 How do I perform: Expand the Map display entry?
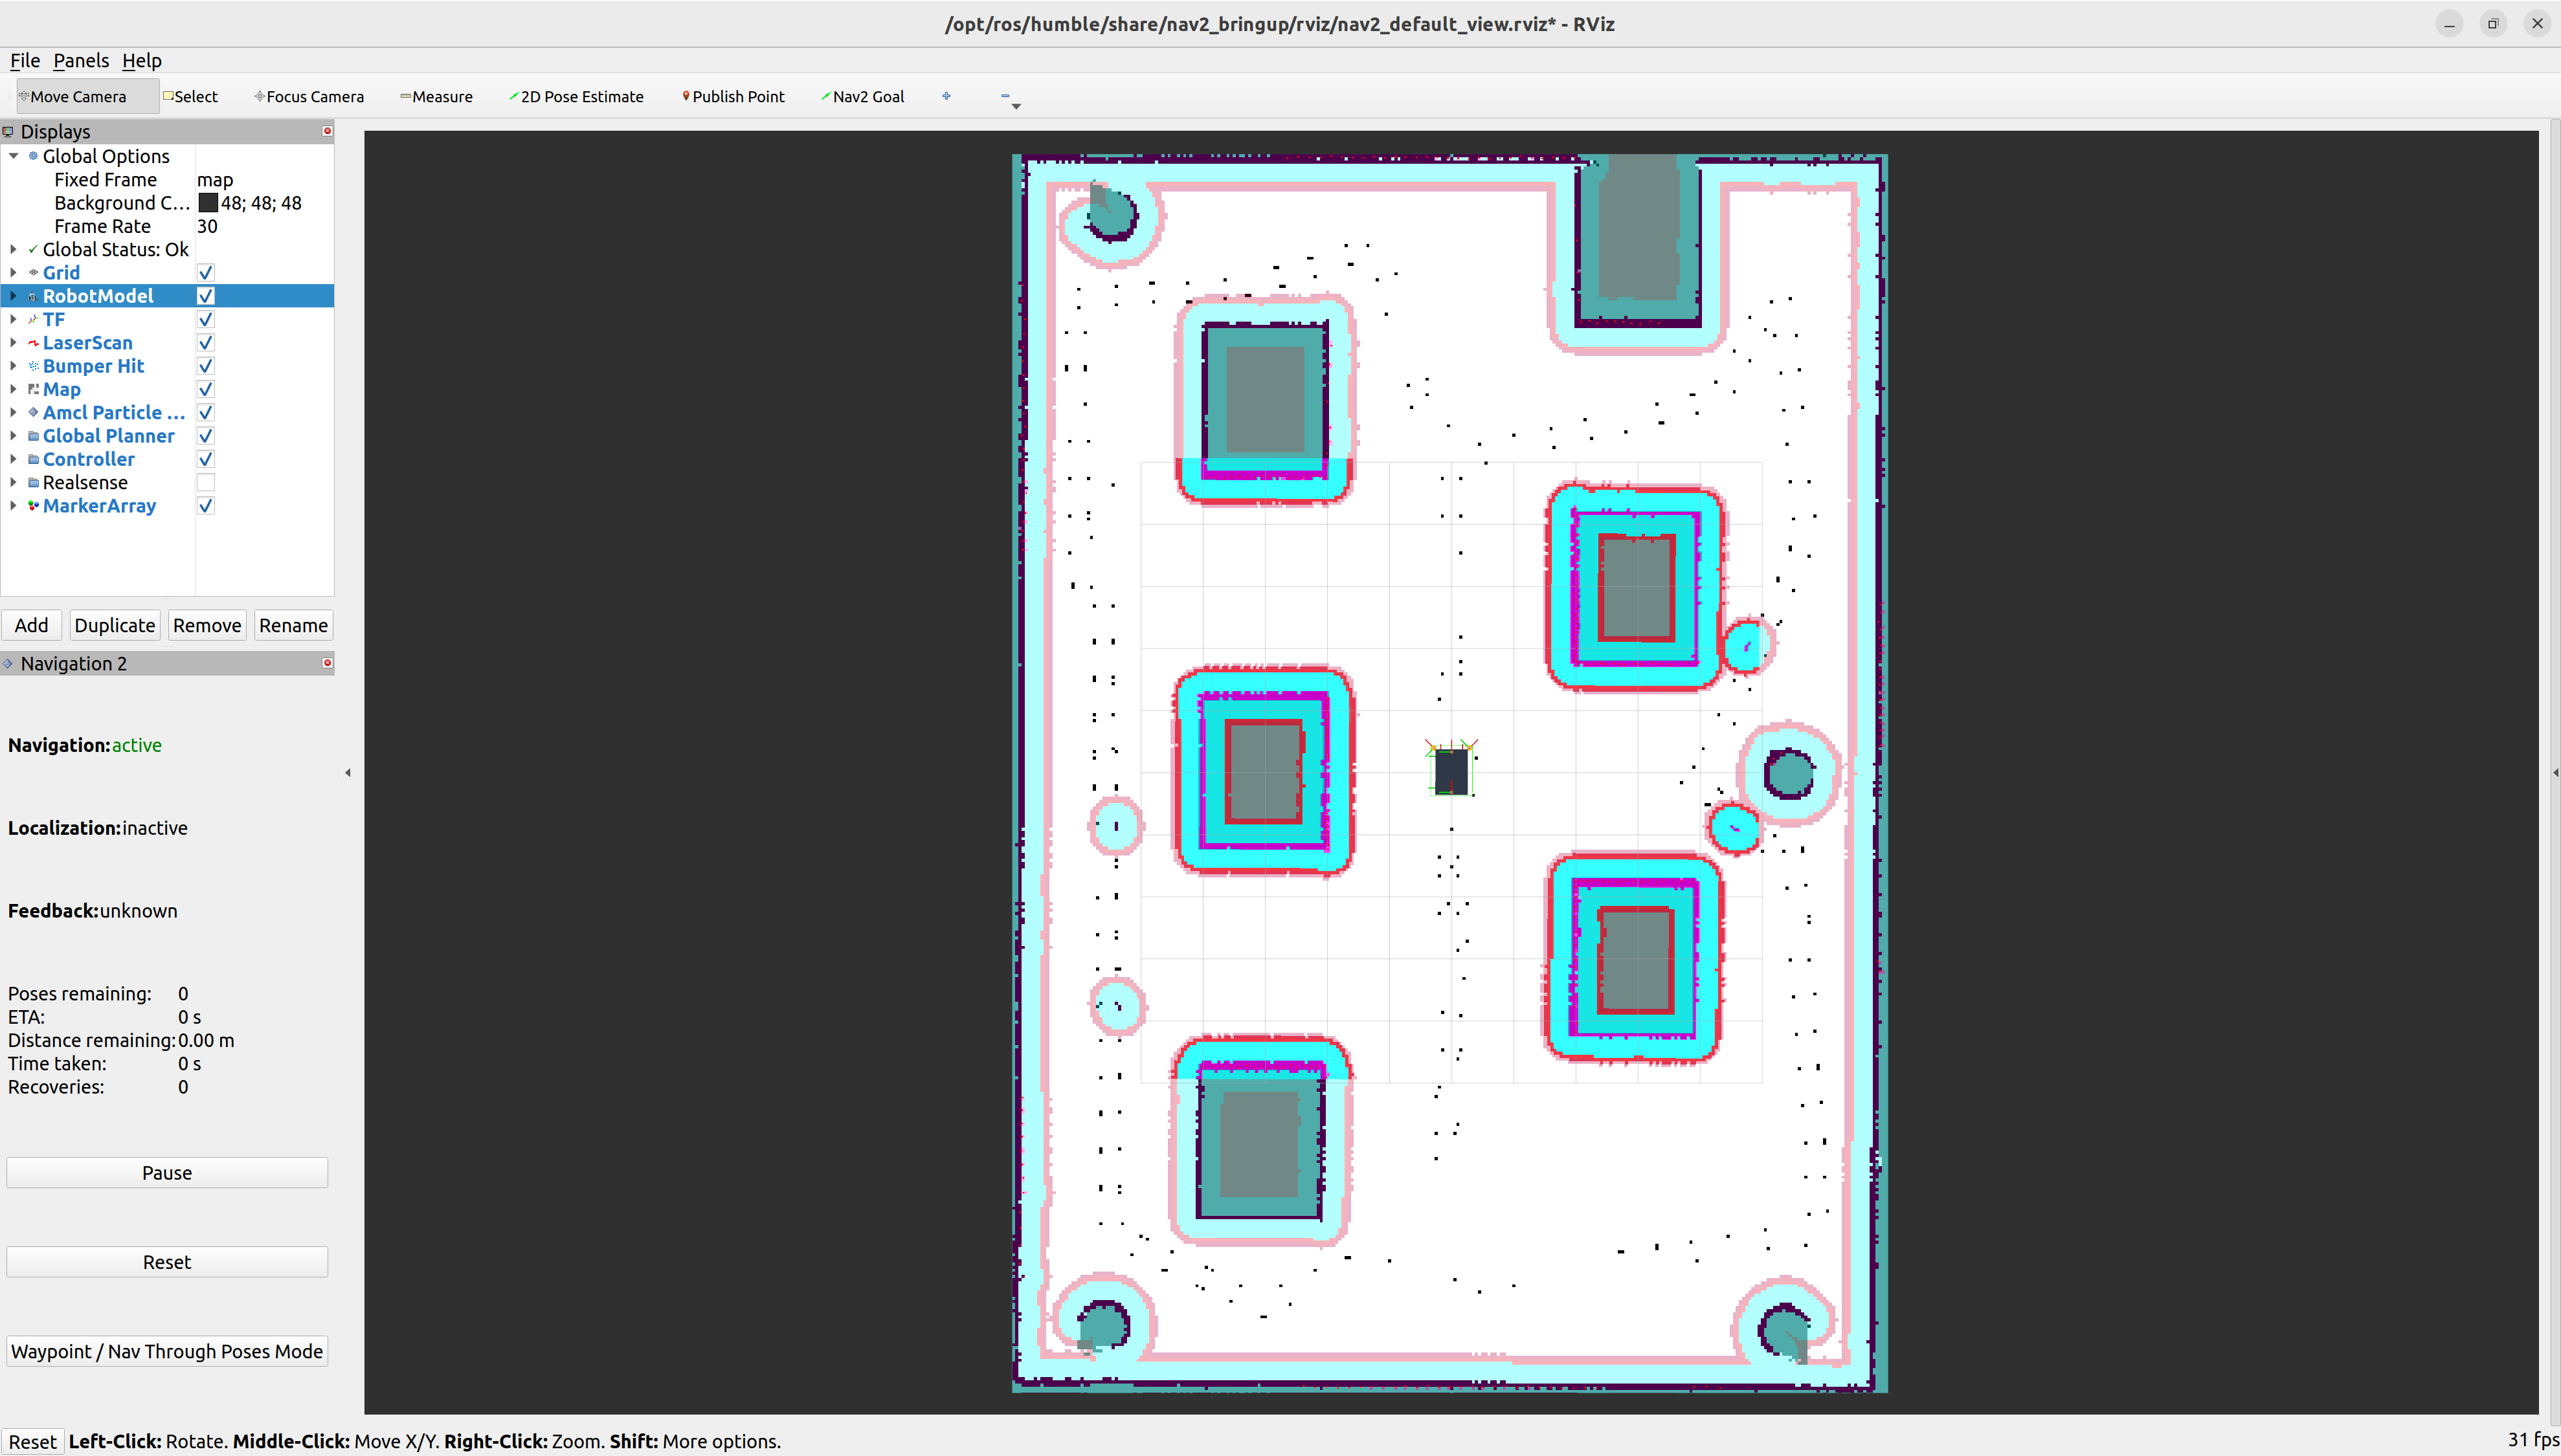click(13, 389)
